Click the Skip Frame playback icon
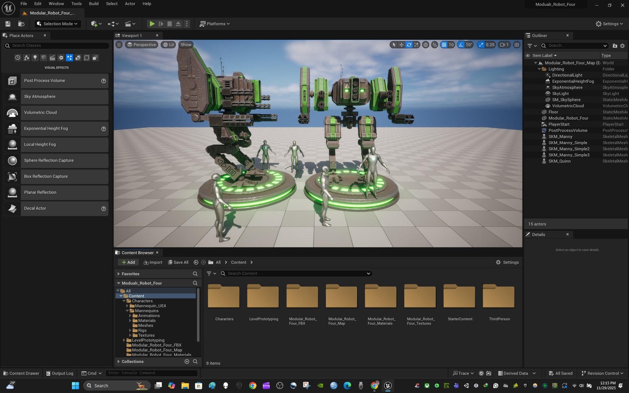Screen dimensions: 629x393 (x=161, y=24)
